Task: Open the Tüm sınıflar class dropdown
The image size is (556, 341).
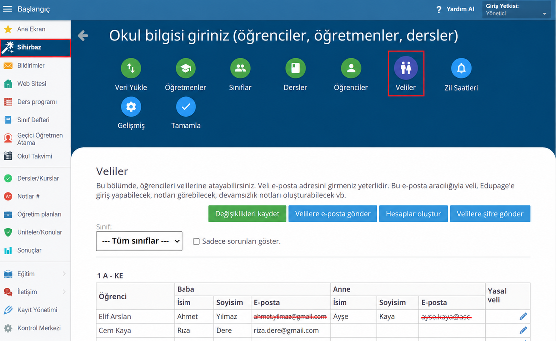Action: (x=139, y=241)
